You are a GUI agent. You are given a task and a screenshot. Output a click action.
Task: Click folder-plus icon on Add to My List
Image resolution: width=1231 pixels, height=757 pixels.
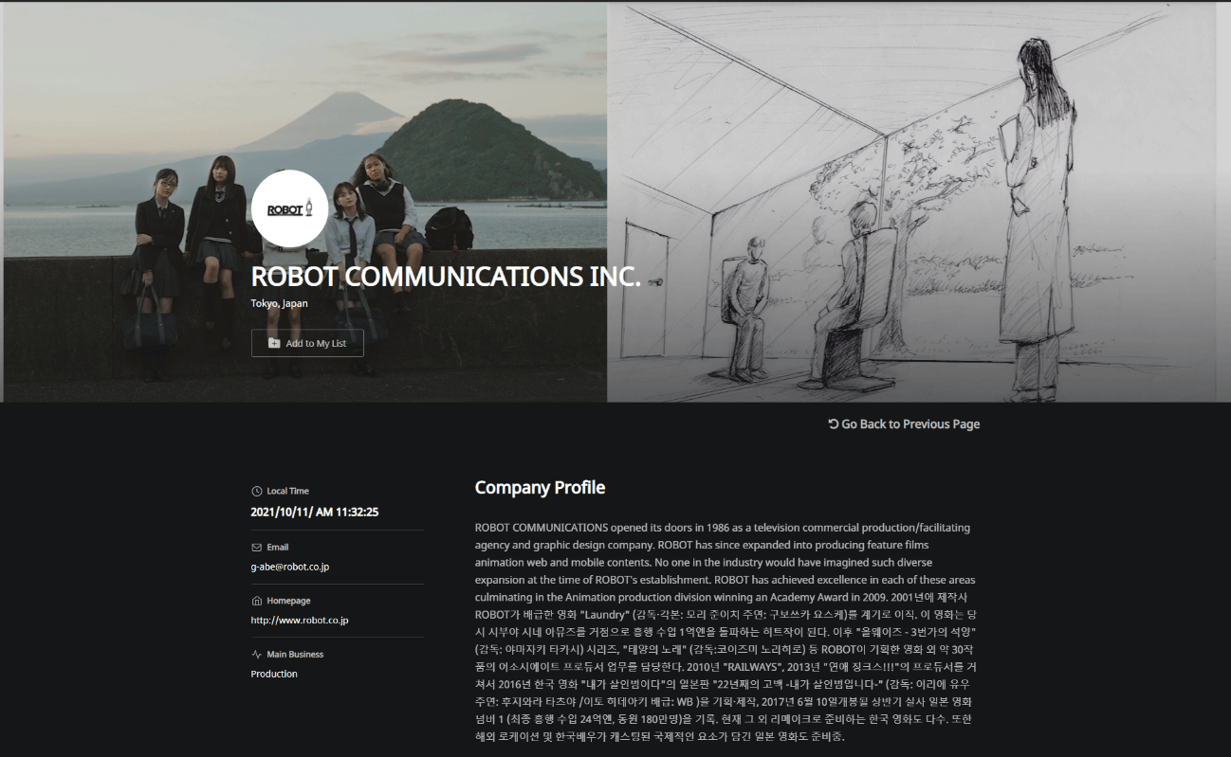click(274, 343)
